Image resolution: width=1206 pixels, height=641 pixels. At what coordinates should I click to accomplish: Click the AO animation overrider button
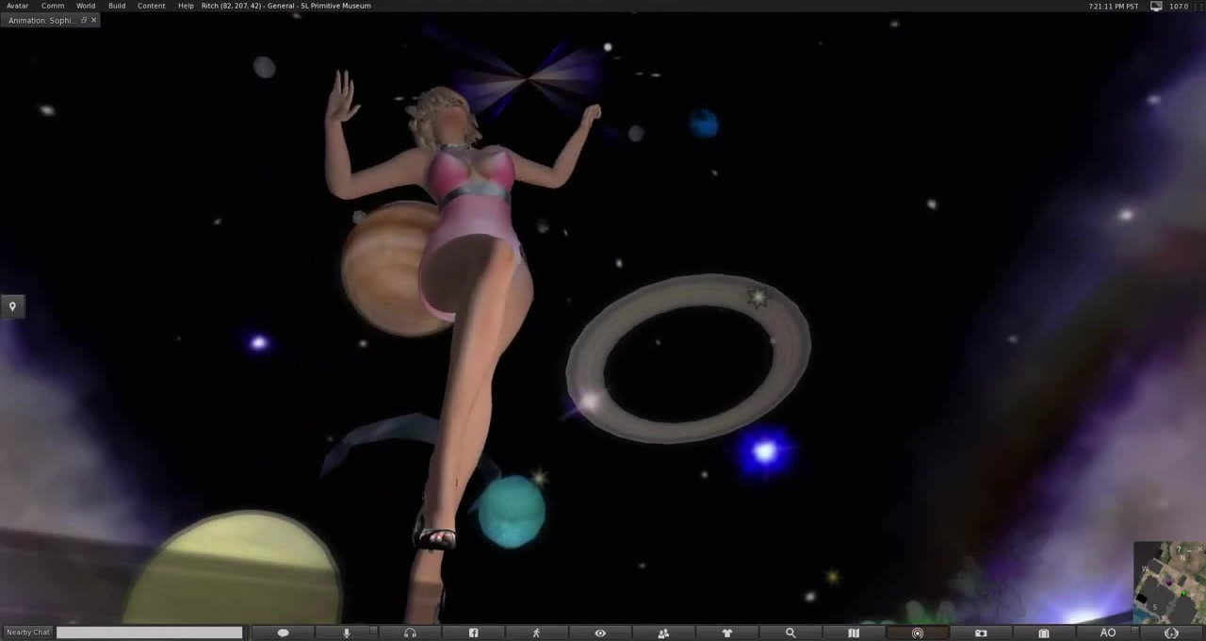(1108, 633)
